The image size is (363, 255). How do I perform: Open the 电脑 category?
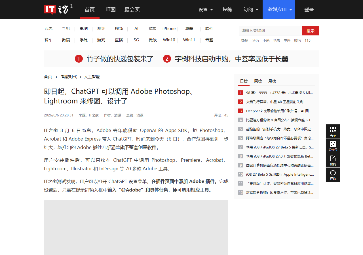pyautogui.click(x=84, y=29)
